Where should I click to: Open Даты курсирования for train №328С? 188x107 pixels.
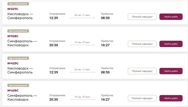point(18,31)
